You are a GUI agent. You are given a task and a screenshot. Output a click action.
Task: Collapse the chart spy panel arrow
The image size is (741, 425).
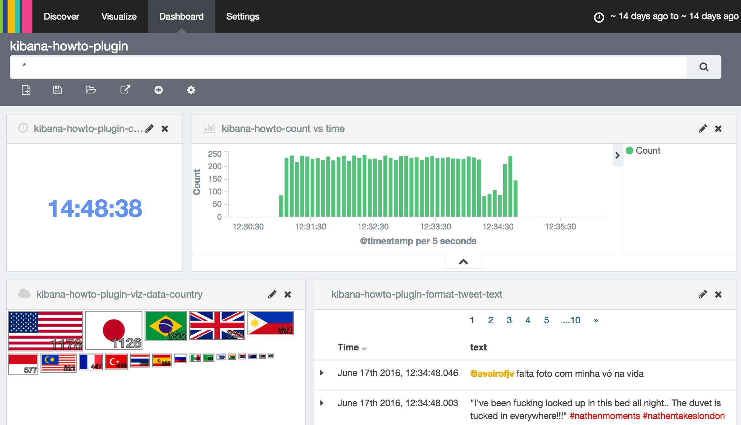[464, 262]
